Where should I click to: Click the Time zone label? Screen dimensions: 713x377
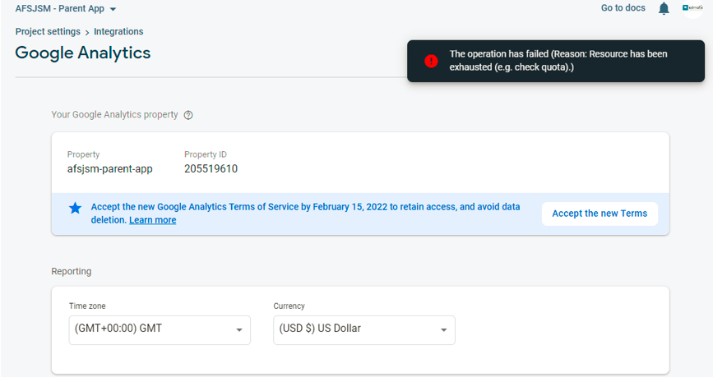tap(87, 306)
